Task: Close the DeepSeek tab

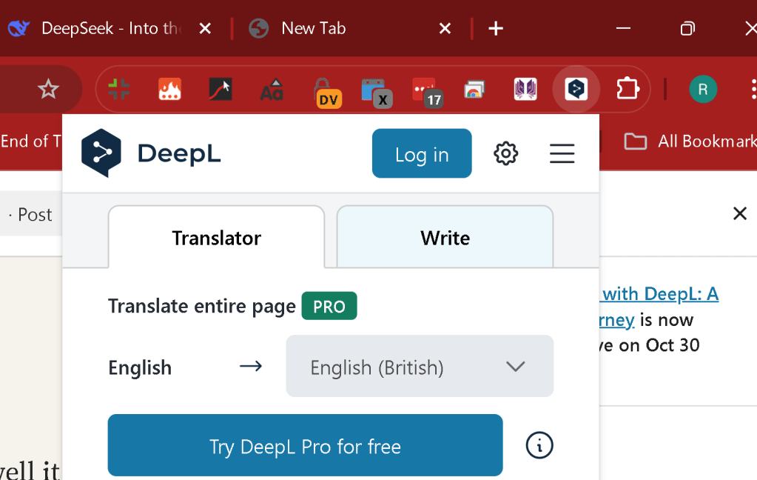Action: pyautogui.click(x=205, y=29)
